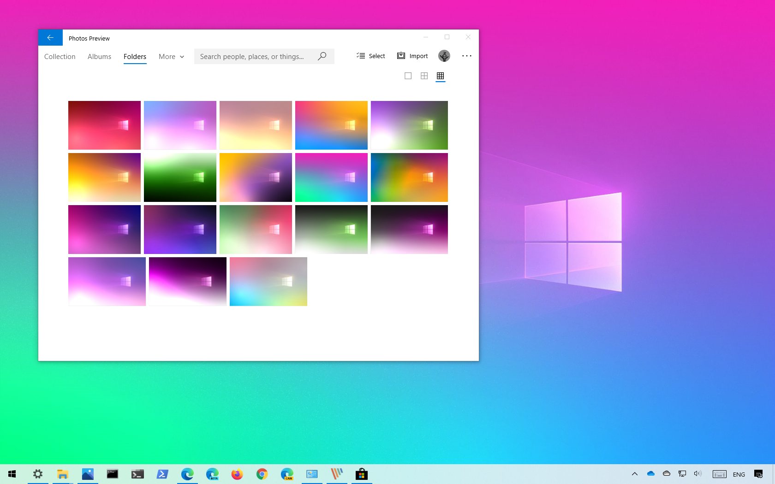Open the peach beige wallpaper thumbnail
The height and width of the screenshot is (484, 775).
click(256, 125)
